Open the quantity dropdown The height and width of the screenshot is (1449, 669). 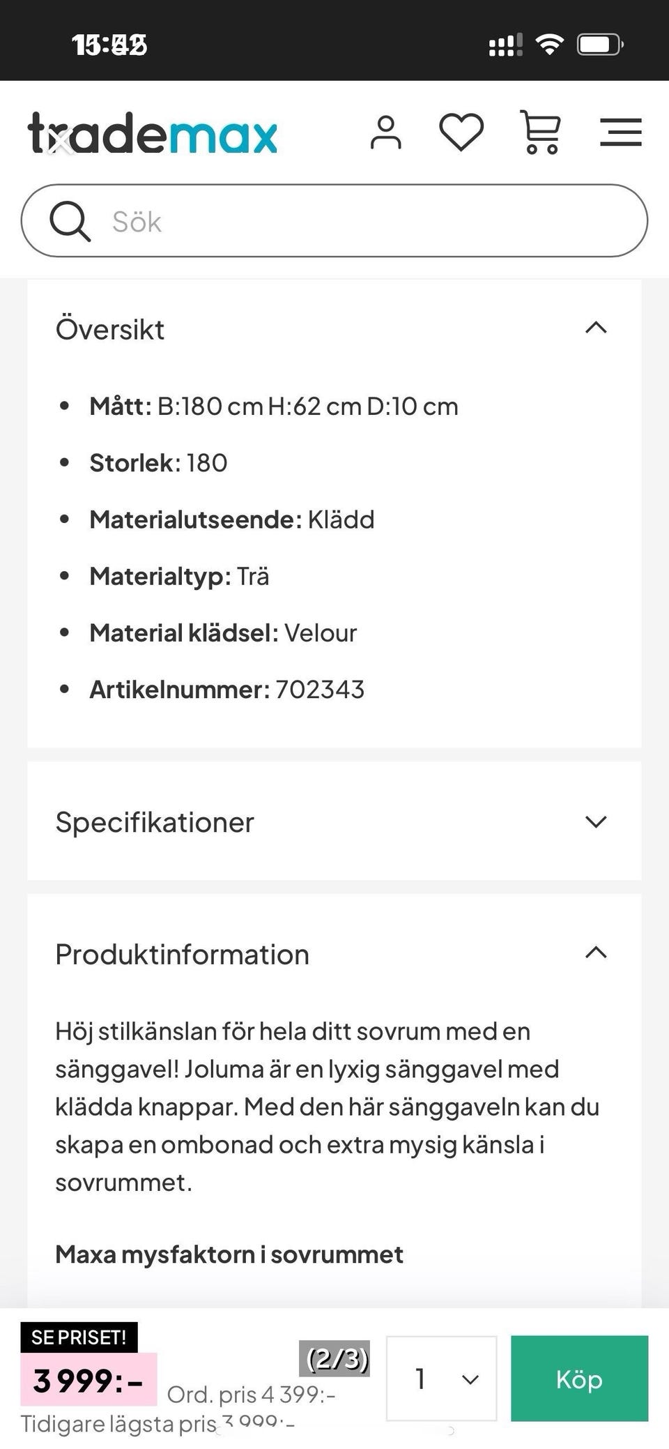[441, 1379]
